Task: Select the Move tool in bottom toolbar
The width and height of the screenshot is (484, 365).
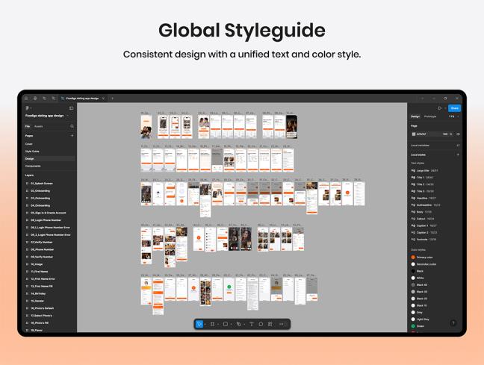Action: (199, 324)
